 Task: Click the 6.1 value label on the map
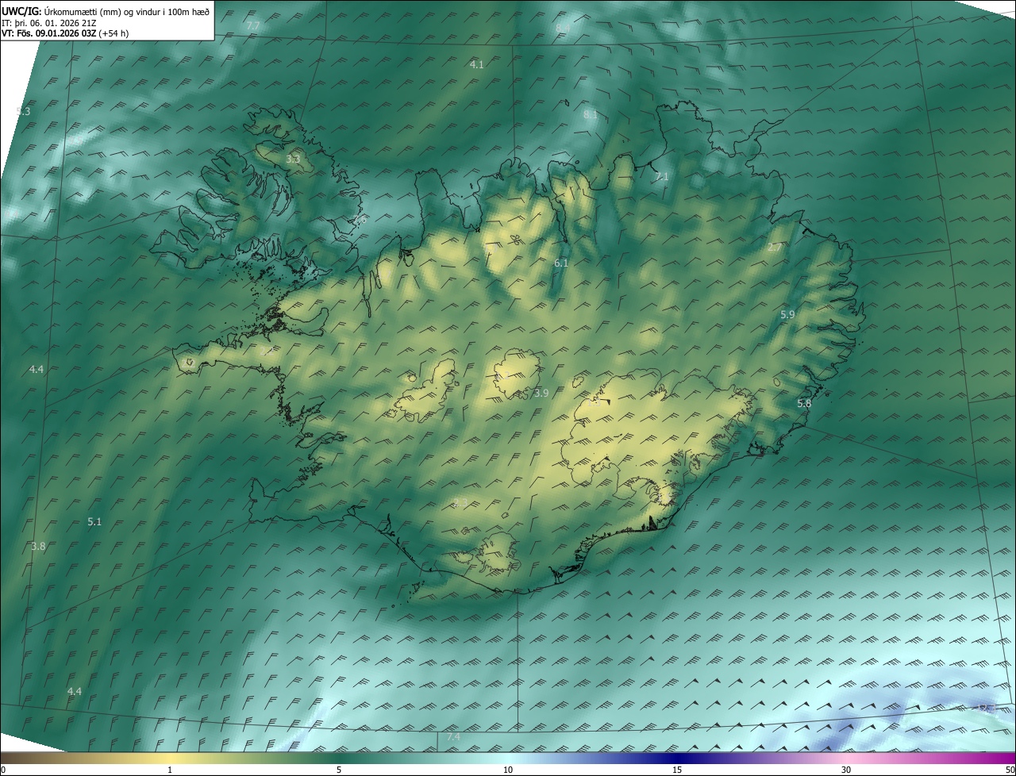click(561, 263)
